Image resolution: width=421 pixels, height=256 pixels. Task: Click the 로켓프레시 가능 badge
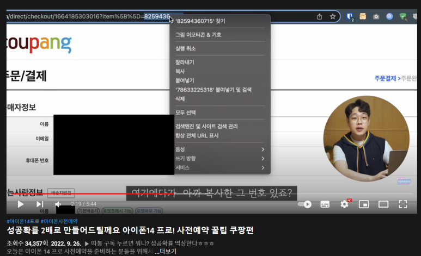[x=117, y=211]
